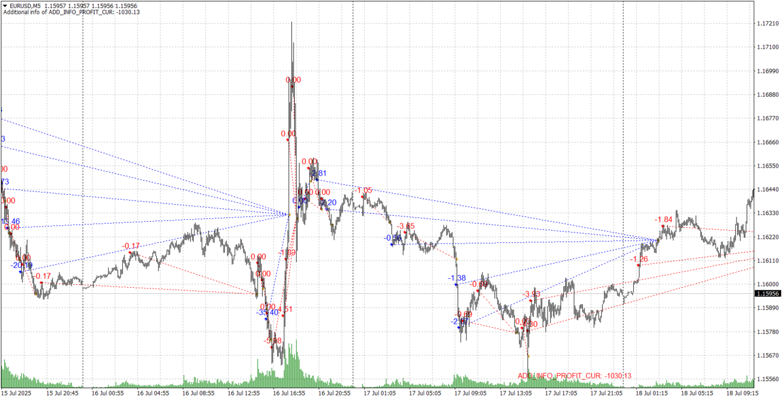The height and width of the screenshot is (399, 784).
Task: Select the red -3.93 trade label
Action: (532, 294)
